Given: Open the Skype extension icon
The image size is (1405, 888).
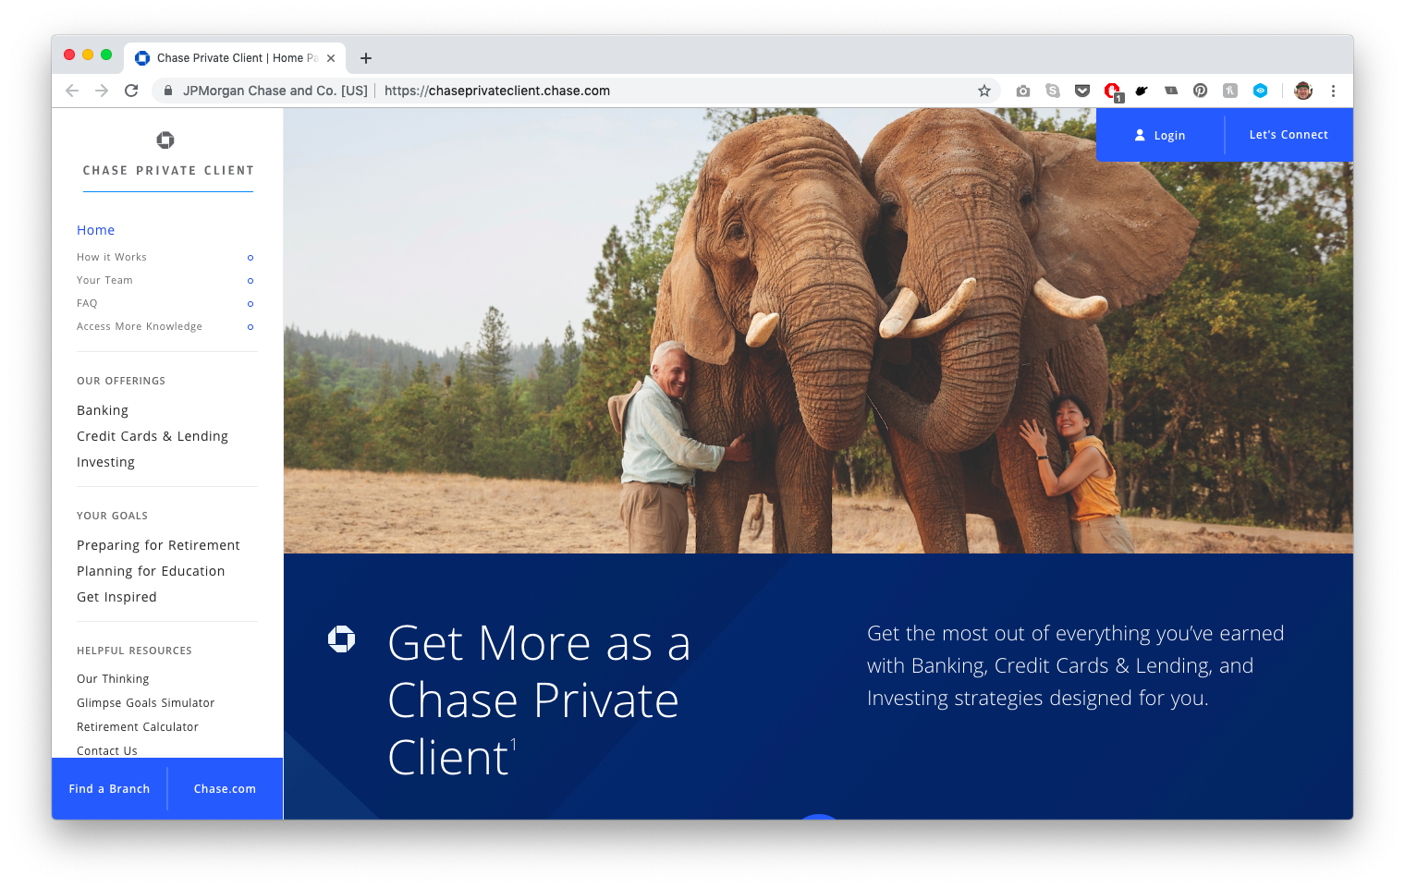Looking at the screenshot, I should [x=1053, y=91].
